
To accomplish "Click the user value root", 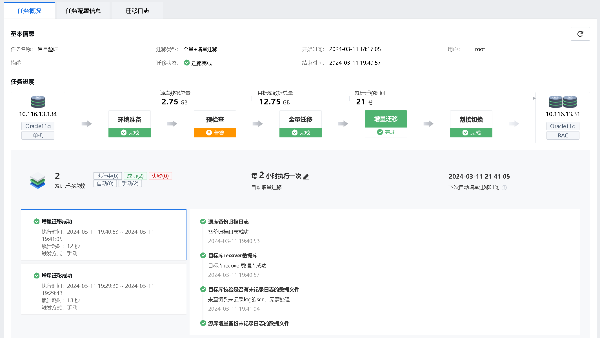I will [480, 49].
